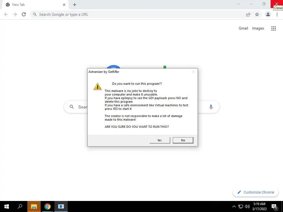Open the notification center
Screen dimensions: 283x212
point(274,207)
